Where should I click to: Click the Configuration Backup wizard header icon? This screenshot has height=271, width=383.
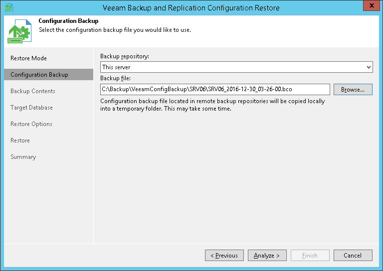(x=20, y=32)
